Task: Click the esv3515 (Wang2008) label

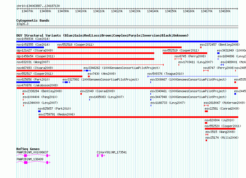Action: [x=220, y=132]
